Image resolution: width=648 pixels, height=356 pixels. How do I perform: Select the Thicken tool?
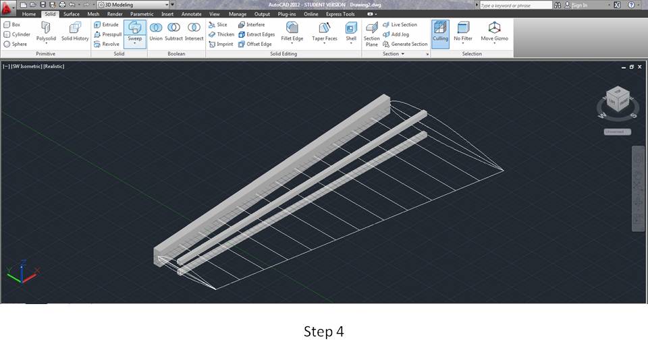tap(221, 34)
